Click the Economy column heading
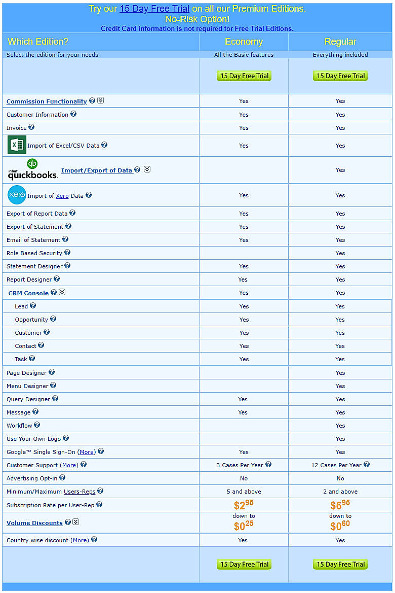The height and width of the screenshot is (593, 395). coord(244,42)
